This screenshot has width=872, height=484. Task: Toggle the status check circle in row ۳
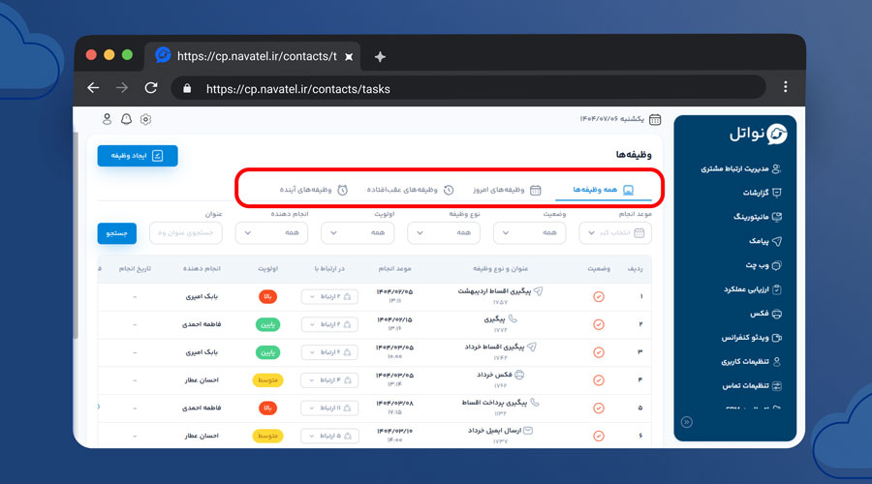[x=599, y=352]
